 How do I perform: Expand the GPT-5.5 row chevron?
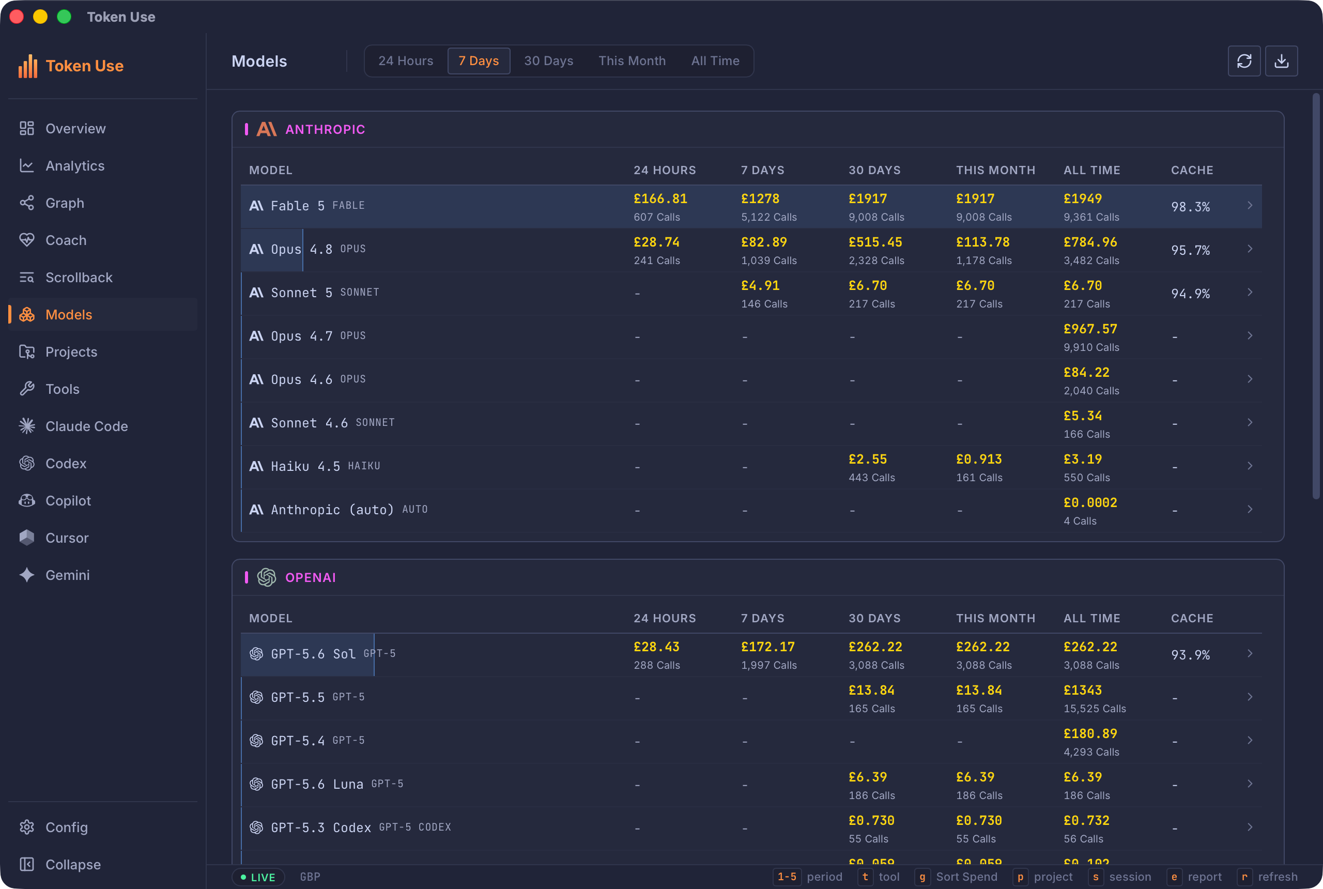pyautogui.click(x=1250, y=697)
